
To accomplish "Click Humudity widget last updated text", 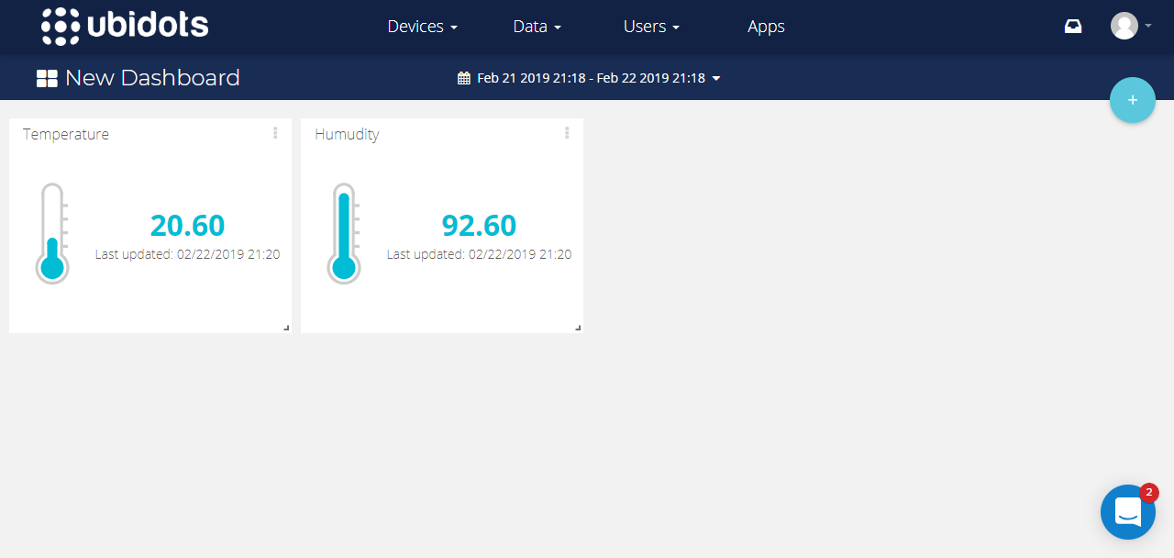I will pos(480,254).
